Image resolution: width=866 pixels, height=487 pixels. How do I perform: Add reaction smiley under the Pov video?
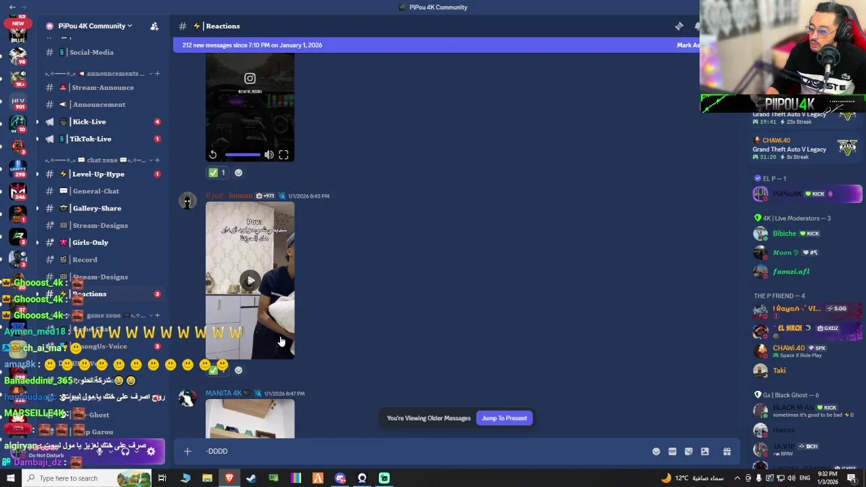point(238,370)
